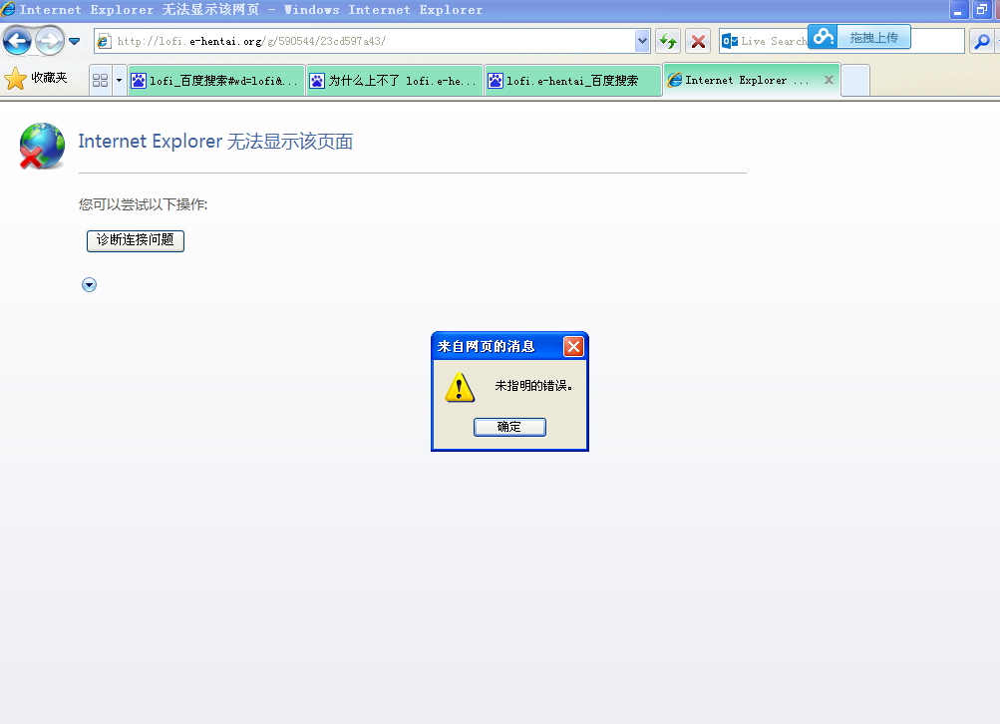Click the cloud drag-upload button
The width and height of the screenshot is (1000, 724).
[x=859, y=37]
